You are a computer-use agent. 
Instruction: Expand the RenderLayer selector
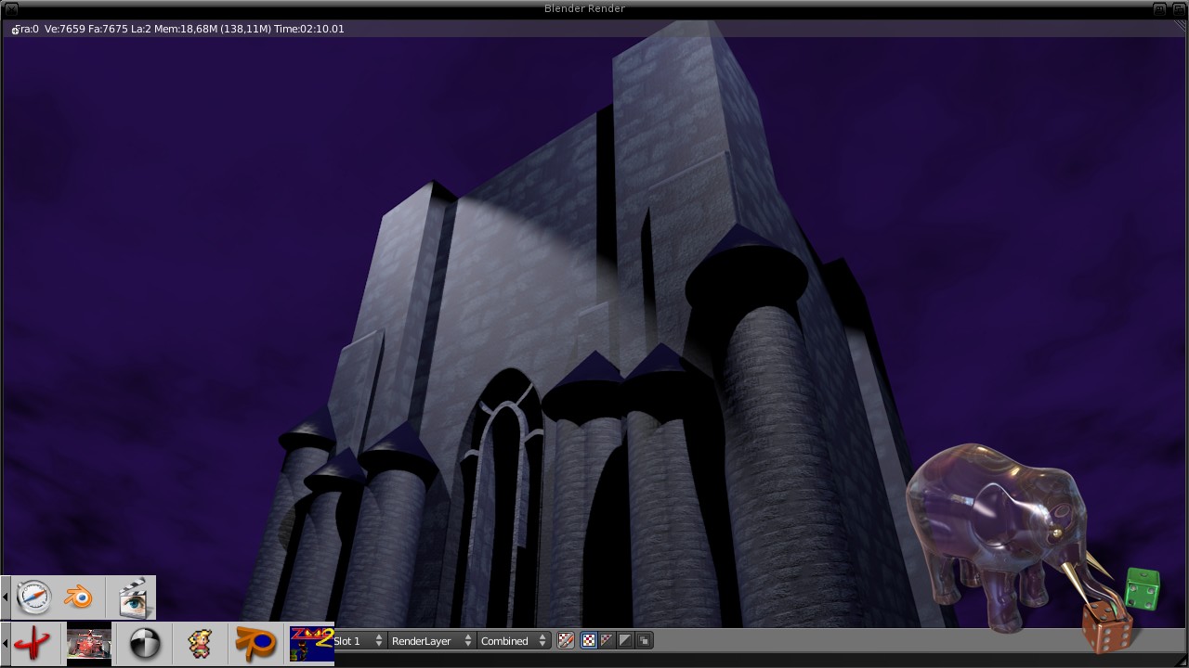[x=432, y=641]
